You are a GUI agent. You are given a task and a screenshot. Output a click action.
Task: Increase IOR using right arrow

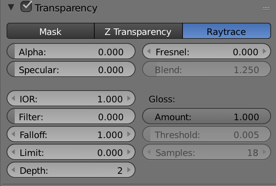pos(129,99)
